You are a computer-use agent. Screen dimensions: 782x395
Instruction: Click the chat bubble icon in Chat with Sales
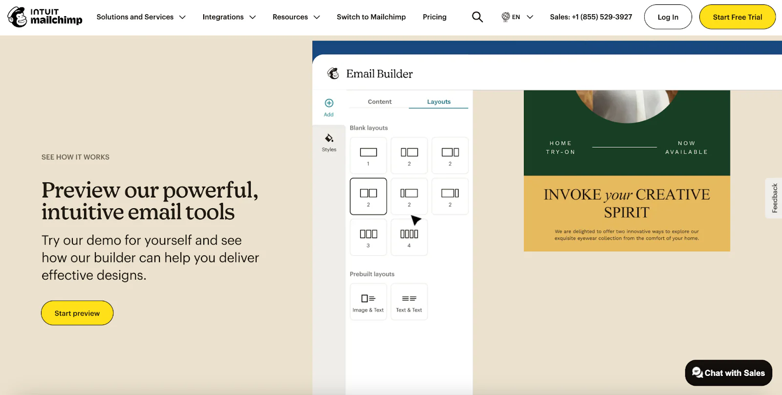[697, 373]
